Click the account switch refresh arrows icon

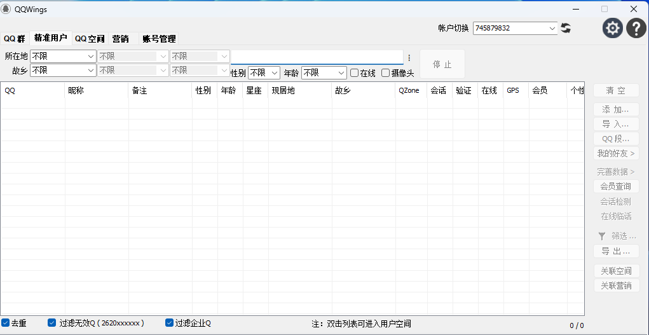(566, 28)
